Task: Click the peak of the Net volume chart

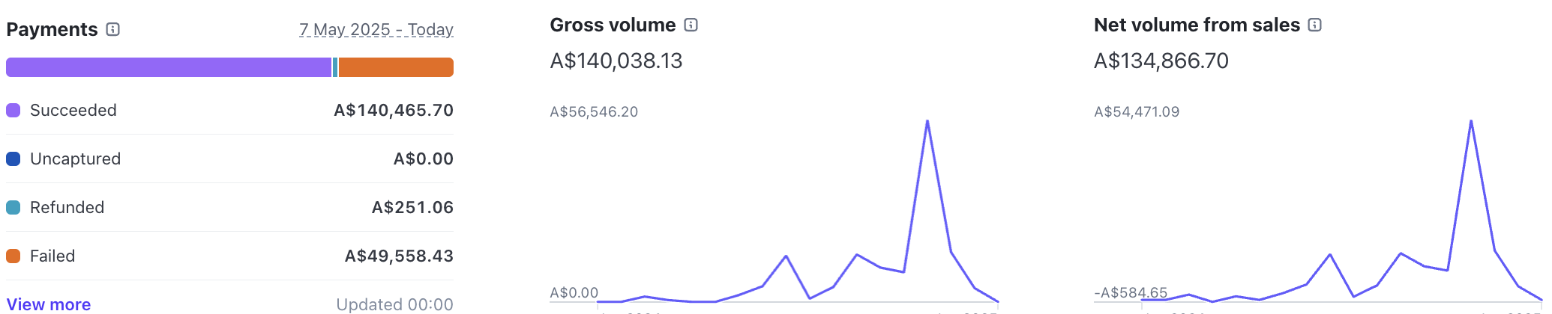Action: [x=1471, y=121]
